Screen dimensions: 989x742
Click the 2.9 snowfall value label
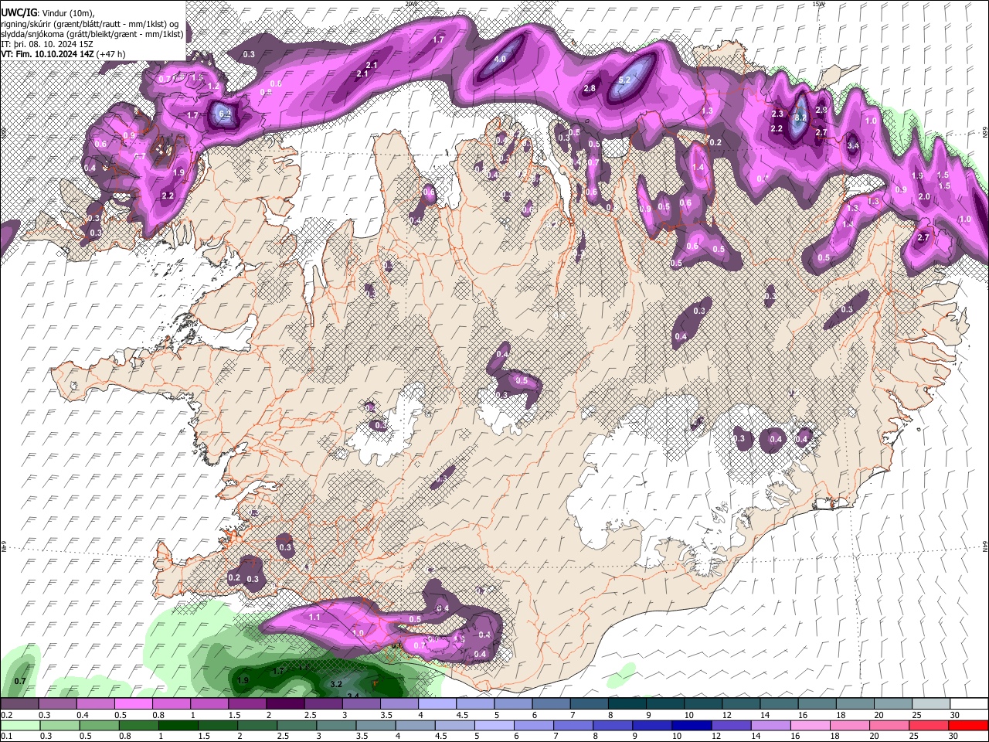tap(821, 110)
